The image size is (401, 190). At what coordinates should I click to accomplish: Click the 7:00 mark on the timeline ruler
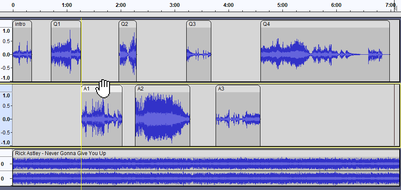pos(391,5)
